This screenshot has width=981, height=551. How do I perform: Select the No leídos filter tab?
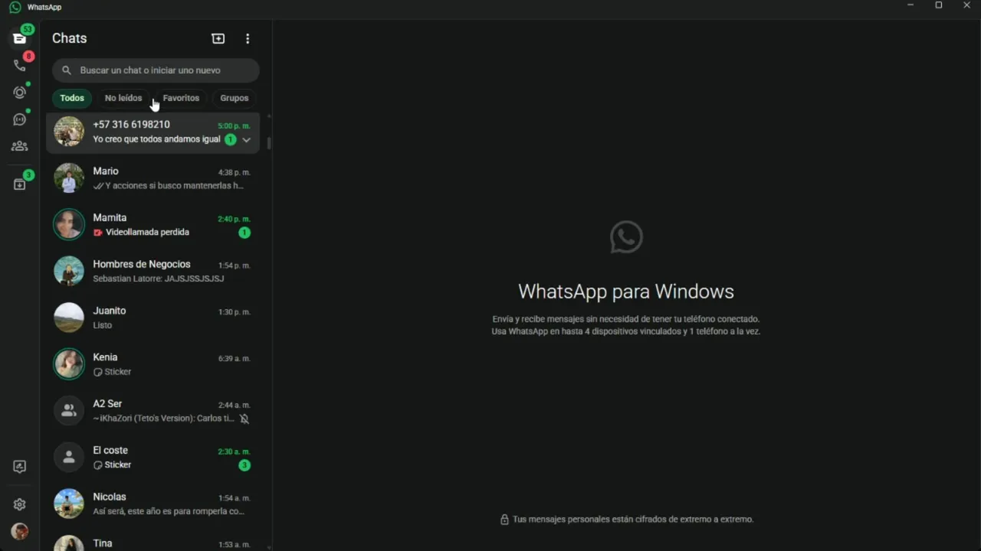[x=123, y=98]
